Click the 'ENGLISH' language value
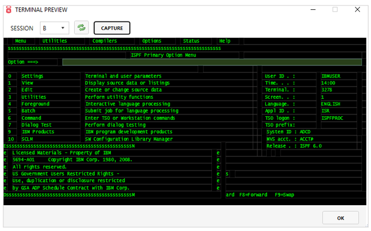The height and width of the screenshot is (231, 371). click(330, 104)
